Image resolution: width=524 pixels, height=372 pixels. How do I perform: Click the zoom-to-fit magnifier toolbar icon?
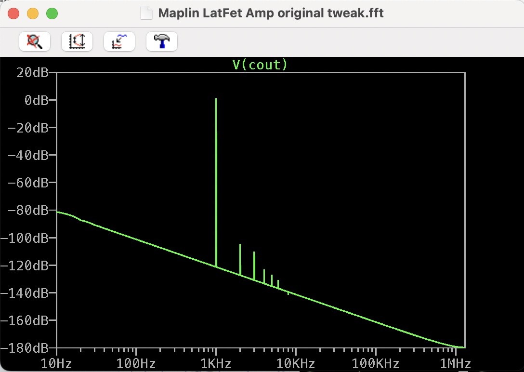[35, 41]
